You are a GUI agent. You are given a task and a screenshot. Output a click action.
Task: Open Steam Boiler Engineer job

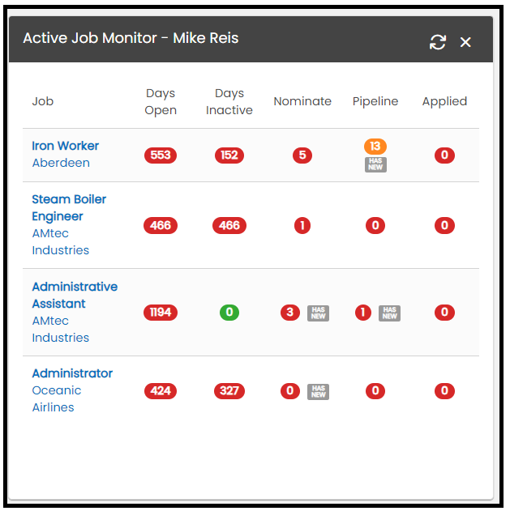pos(69,207)
